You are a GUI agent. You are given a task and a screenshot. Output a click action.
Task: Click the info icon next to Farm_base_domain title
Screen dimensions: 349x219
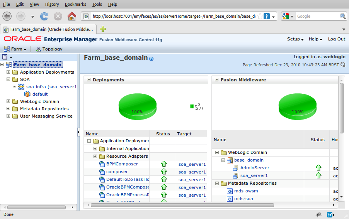(152, 59)
